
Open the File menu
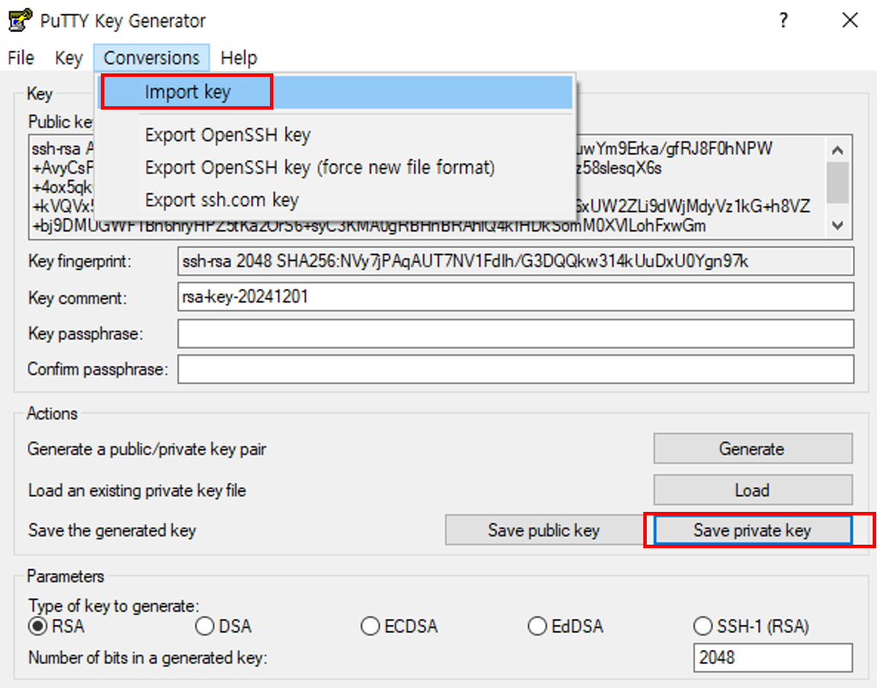(22, 58)
